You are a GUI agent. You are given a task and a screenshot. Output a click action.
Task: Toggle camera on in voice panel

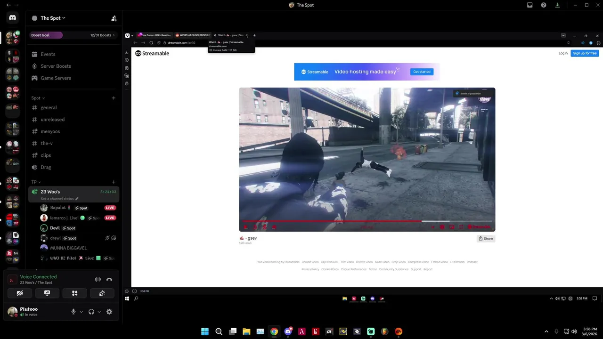click(x=20, y=293)
